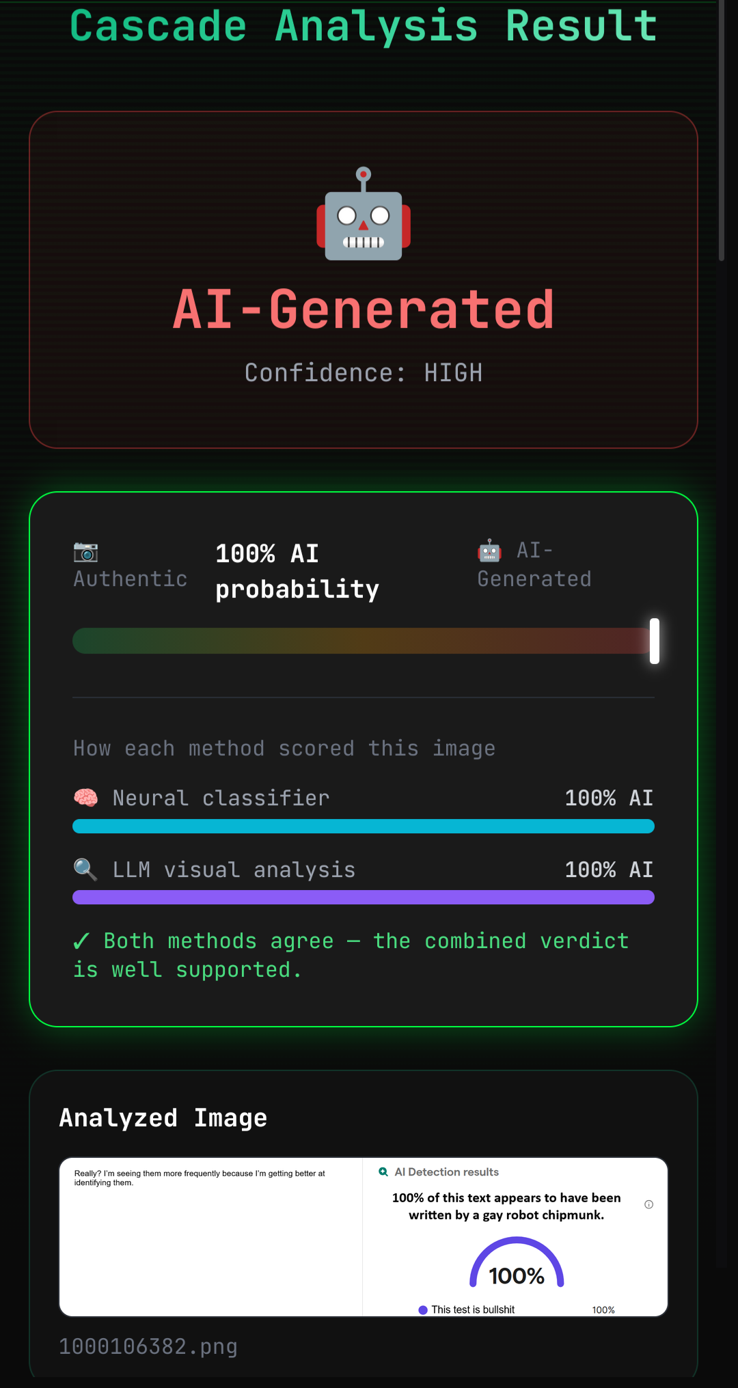Click the robot face icon above AI-Generated

[x=364, y=214]
